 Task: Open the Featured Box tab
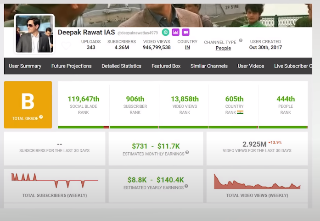point(166,66)
